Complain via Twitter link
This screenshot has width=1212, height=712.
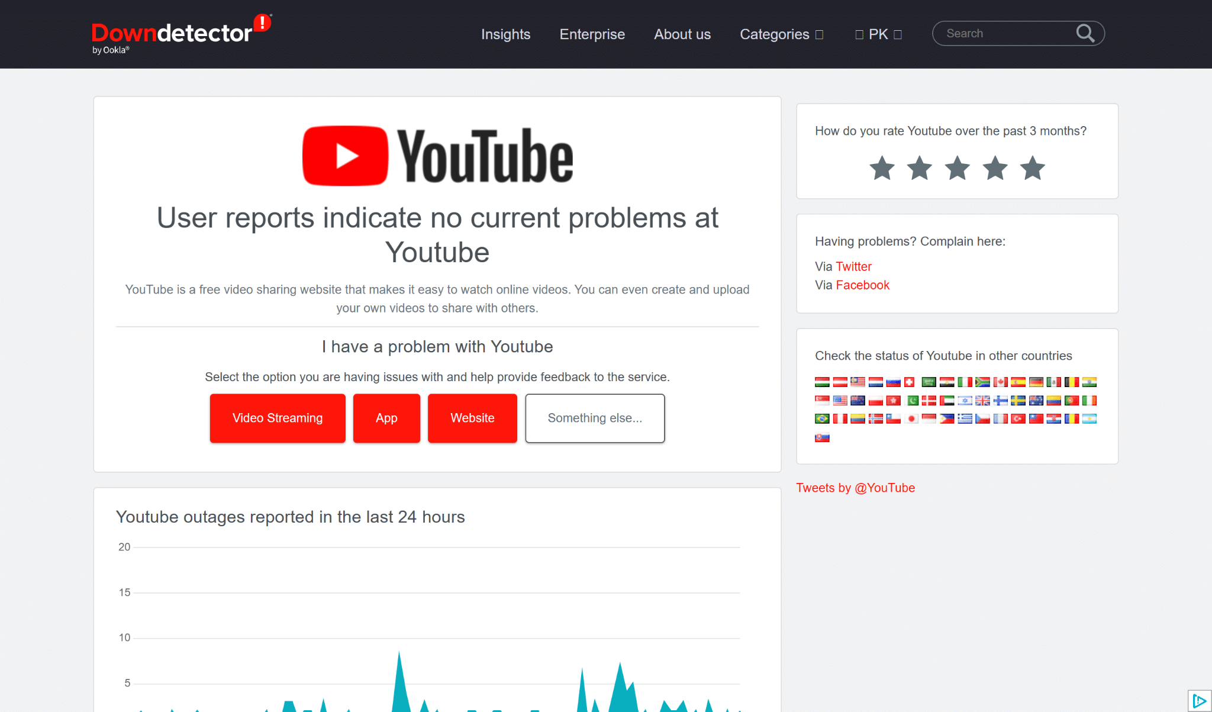point(853,266)
